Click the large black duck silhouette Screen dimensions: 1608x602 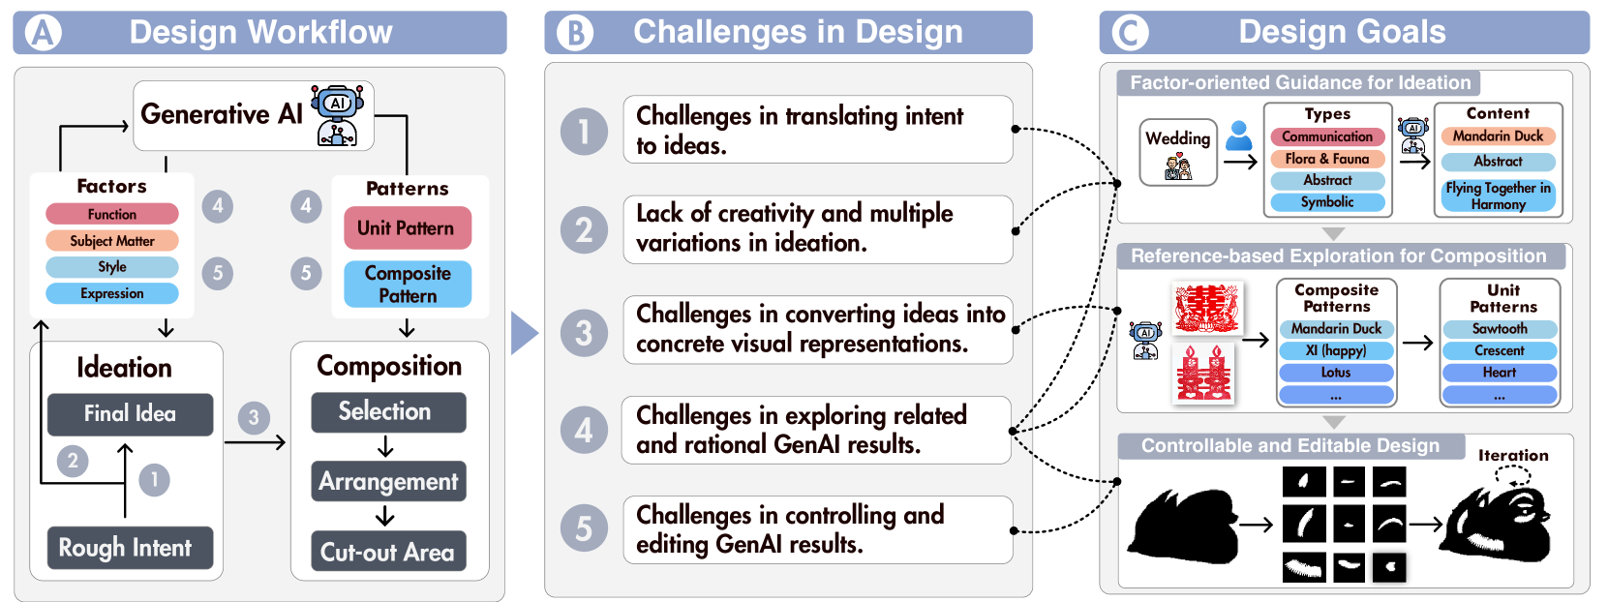click(x=1185, y=527)
